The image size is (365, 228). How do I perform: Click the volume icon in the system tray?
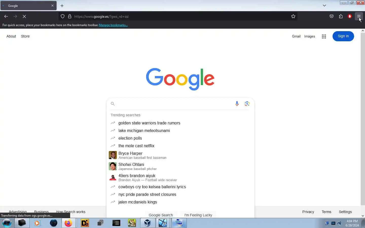click(340, 223)
